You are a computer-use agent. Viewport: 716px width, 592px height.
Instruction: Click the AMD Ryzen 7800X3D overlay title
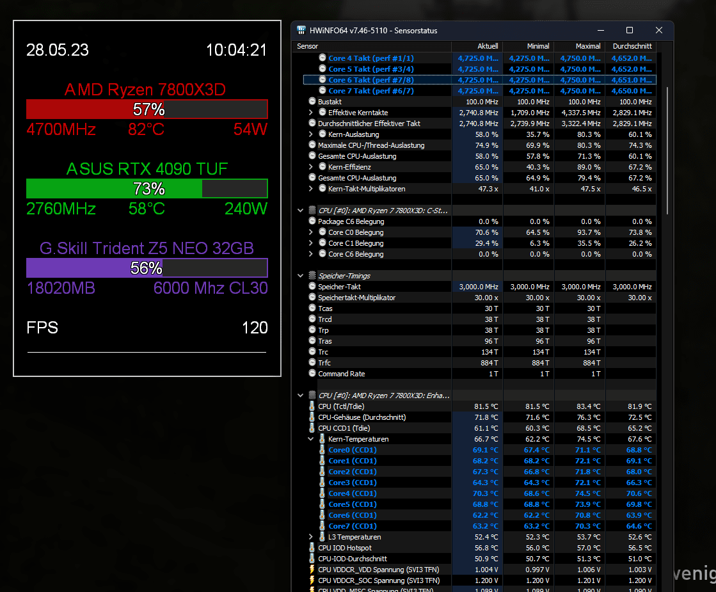[x=145, y=90]
